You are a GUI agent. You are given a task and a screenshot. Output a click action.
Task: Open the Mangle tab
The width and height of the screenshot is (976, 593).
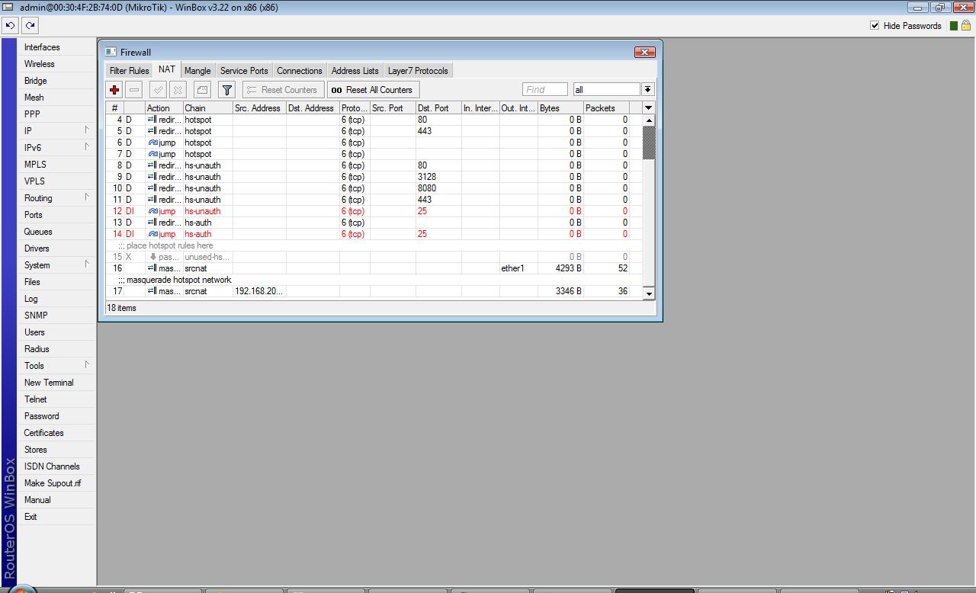[197, 71]
